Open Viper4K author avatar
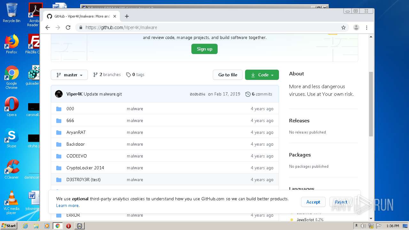 click(x=59, y=94)
